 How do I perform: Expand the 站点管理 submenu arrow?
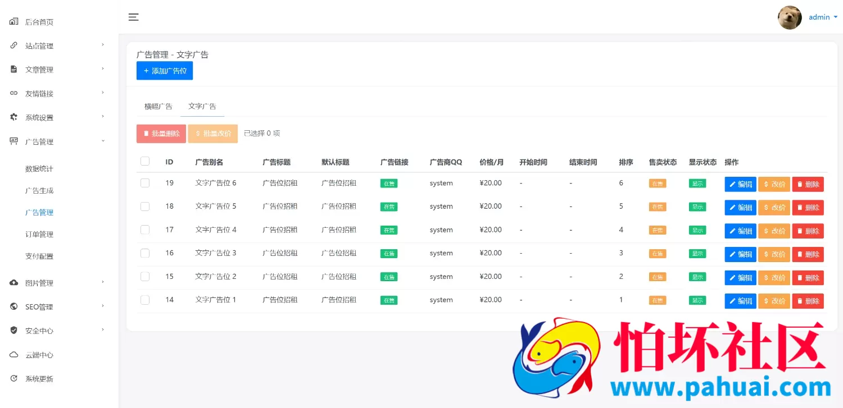(x=103, y=44)
